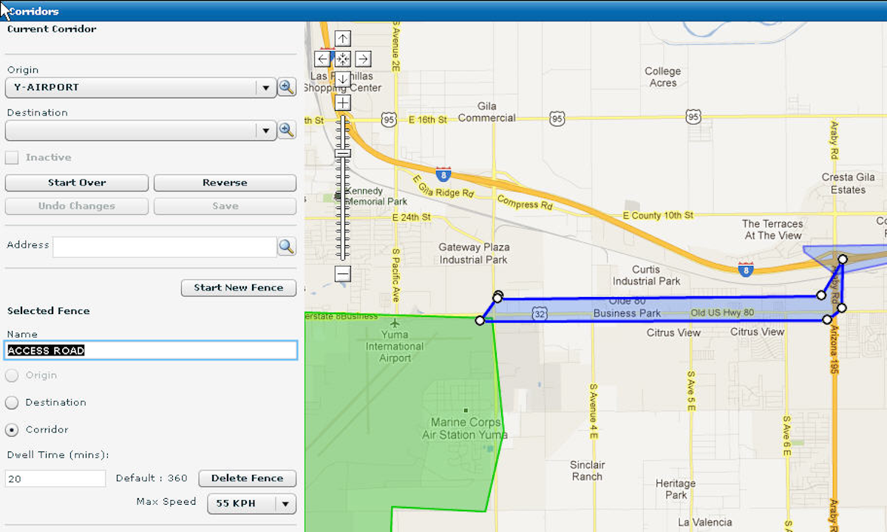This screenshot has height=532, width=887.
Task: Zoom in with the map plus icon
Action: (342, 102)
